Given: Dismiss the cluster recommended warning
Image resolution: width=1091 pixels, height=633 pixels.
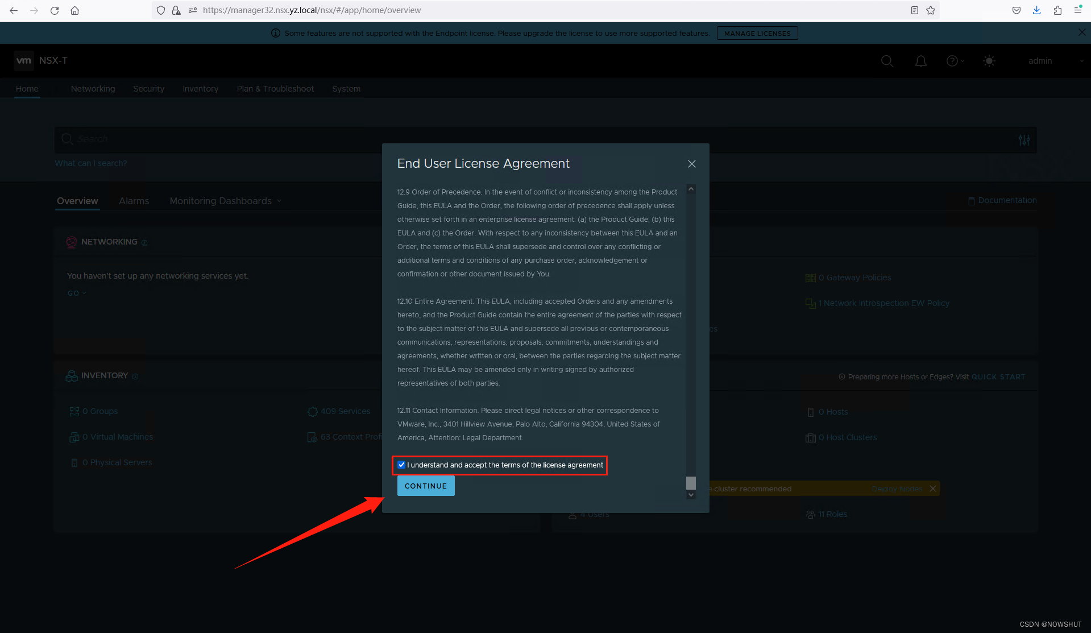Looking at the screenshot, I should pos(932,489).
